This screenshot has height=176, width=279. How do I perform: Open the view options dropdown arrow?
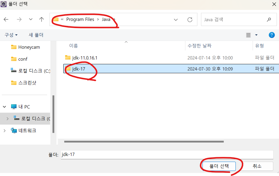tap(256, 35)
